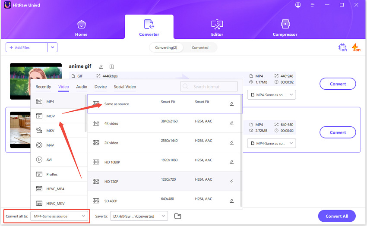
Task: Choose 2K video preset
Action: pos(164,143)
